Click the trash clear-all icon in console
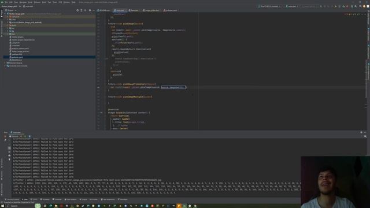The height and width of the screenshot is (208, 370). [9, 159]
